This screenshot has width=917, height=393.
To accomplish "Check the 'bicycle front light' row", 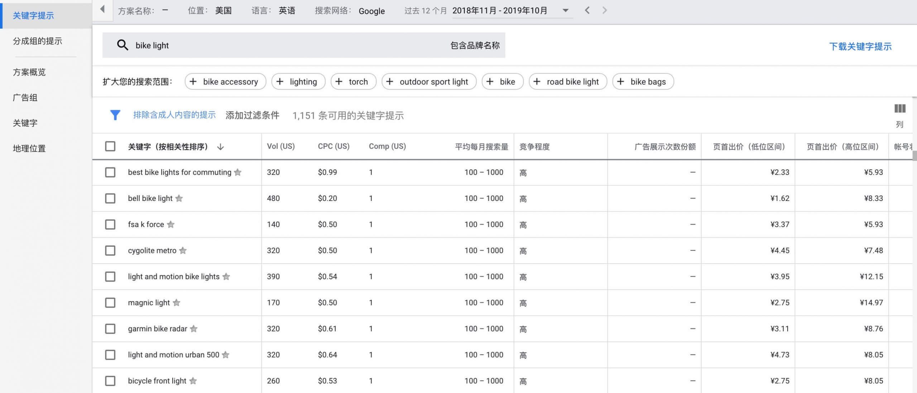I will pyautogui.click(x=110, y=381).
